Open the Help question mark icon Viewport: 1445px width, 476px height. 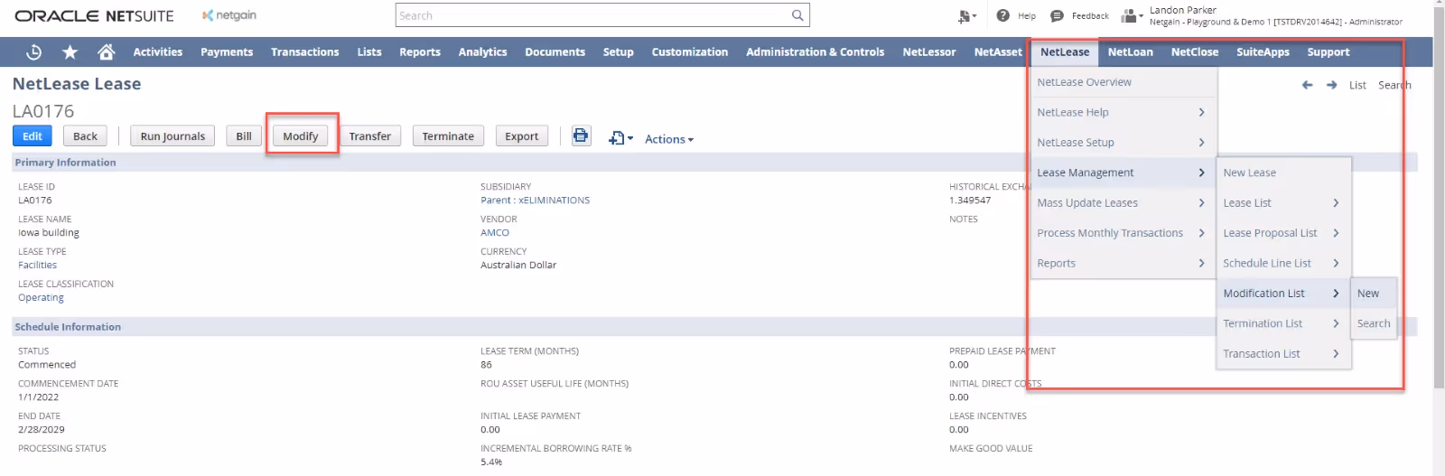point(1002,15)
